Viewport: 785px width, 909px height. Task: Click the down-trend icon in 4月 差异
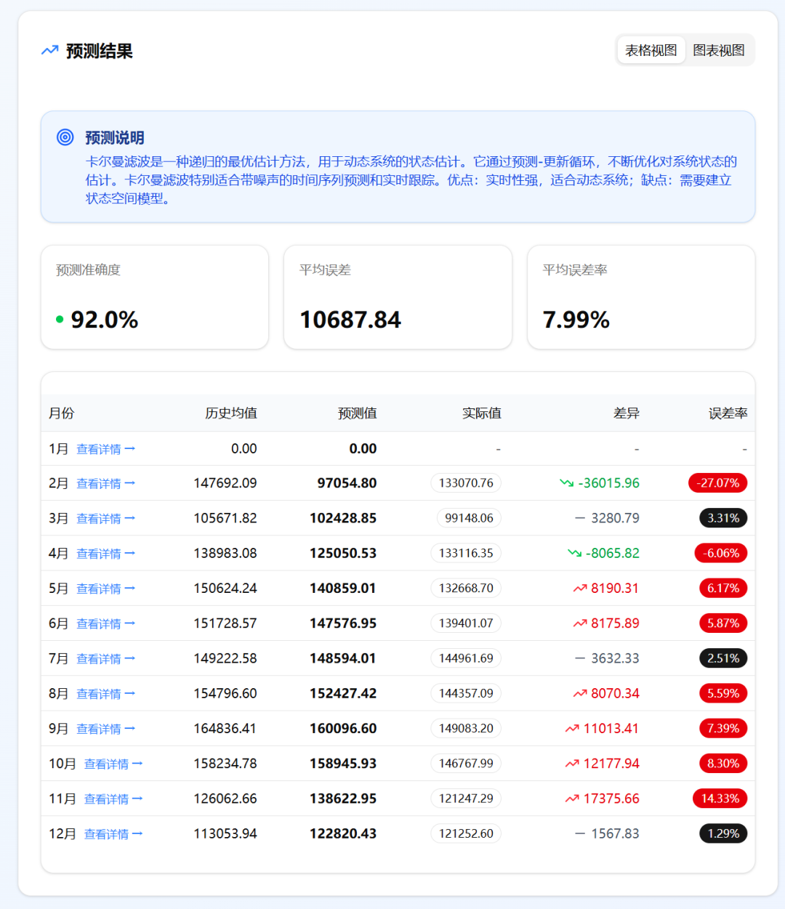574,554
